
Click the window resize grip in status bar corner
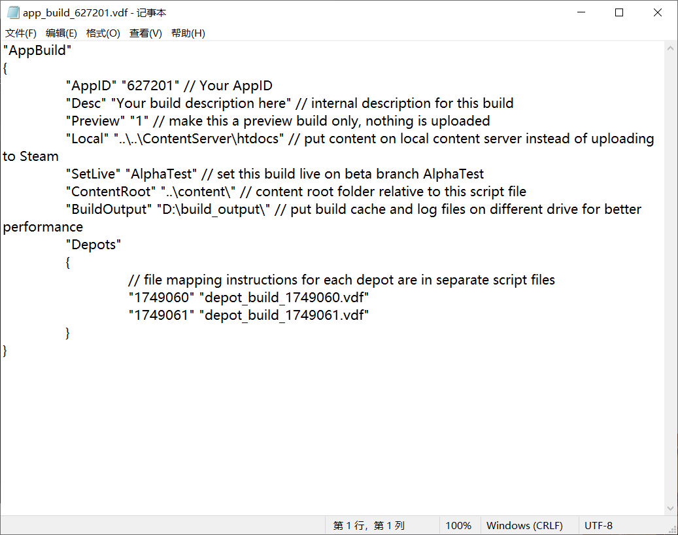click(672, 529)
